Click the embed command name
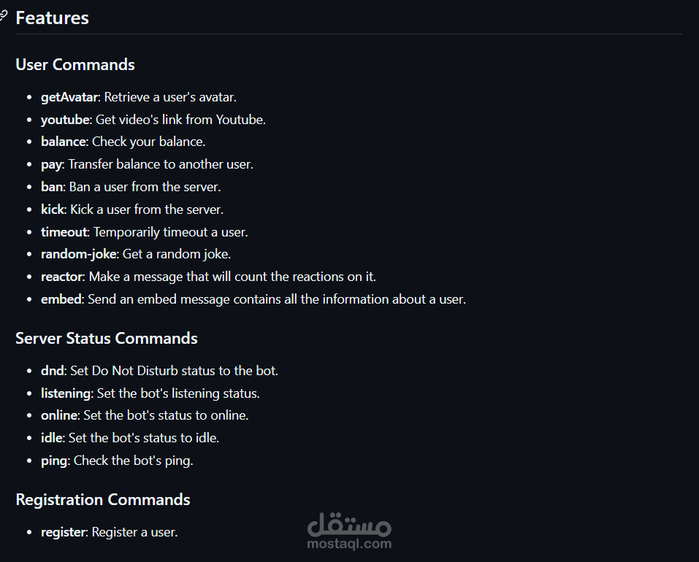Viewport: 699px width, 562px height. tap(61, 299)
